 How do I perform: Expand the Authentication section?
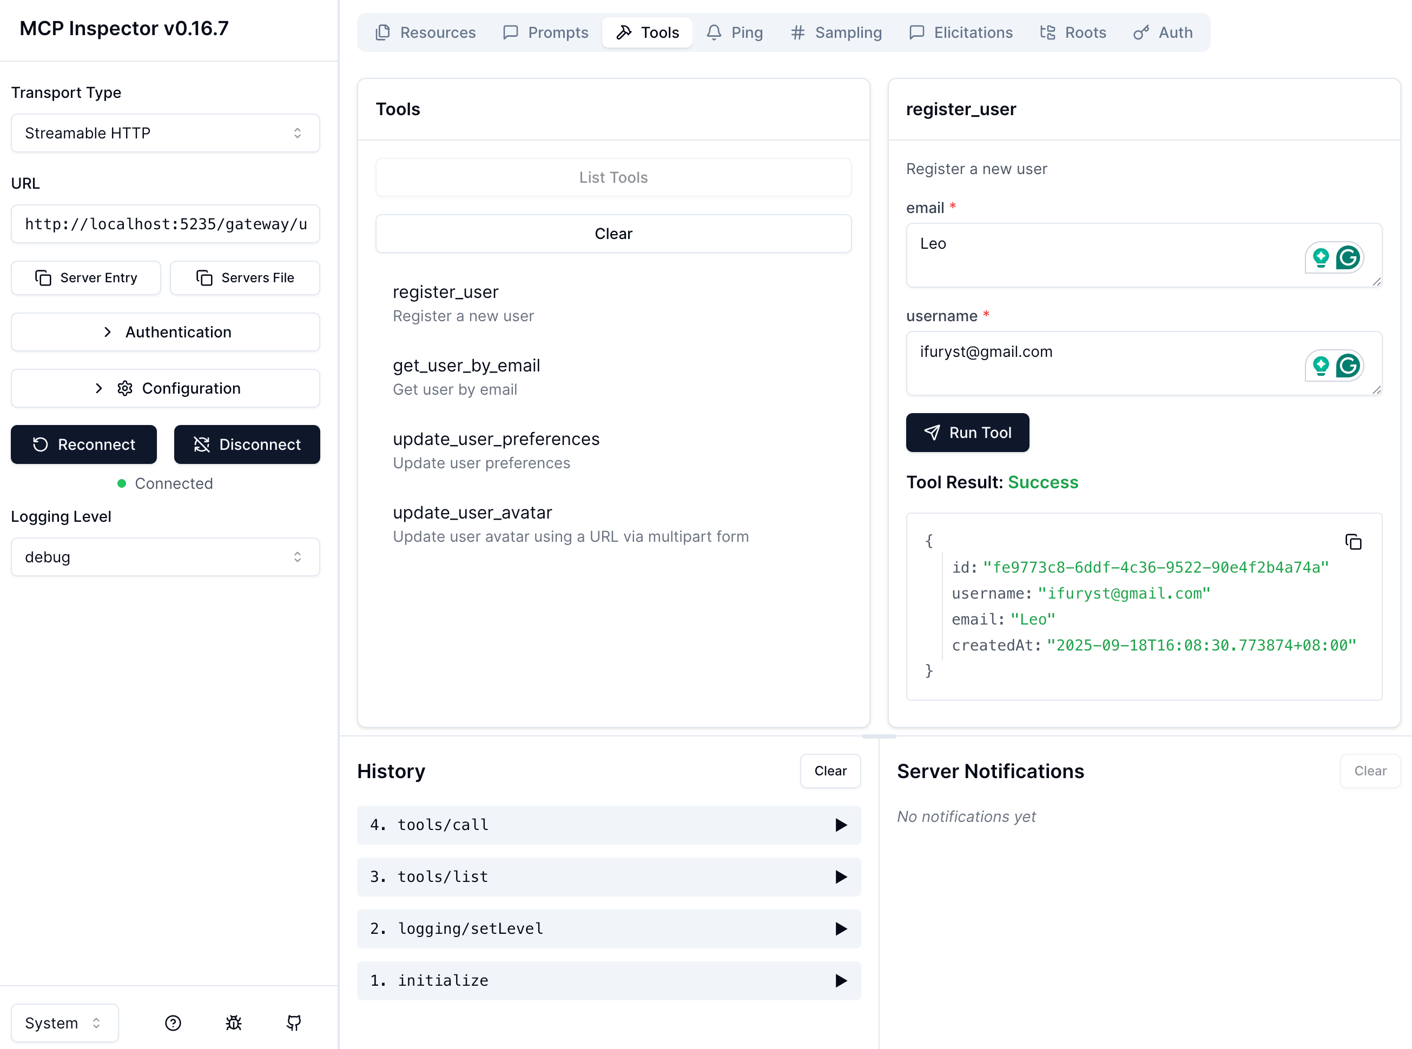[165, 331]
